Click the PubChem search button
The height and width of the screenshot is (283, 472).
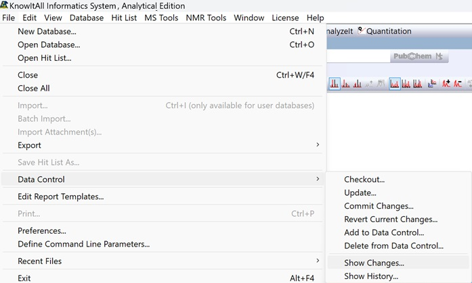tap(419, 57)
